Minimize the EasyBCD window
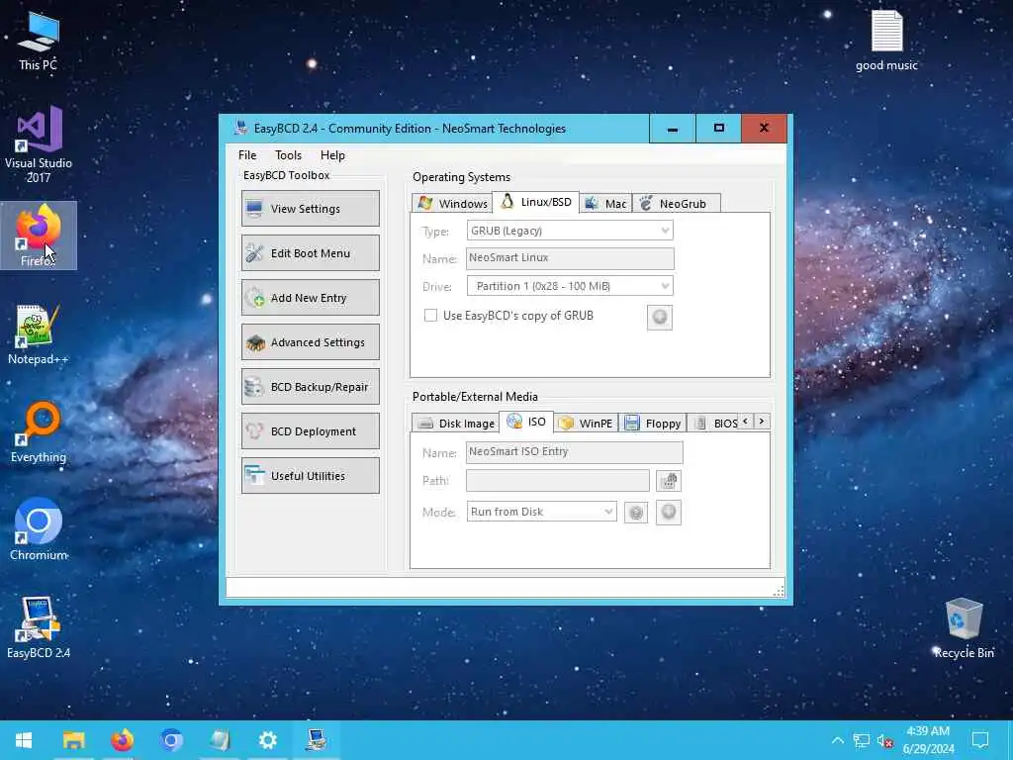Screen dimensions: 1013x760 click(x=672, y=129)
